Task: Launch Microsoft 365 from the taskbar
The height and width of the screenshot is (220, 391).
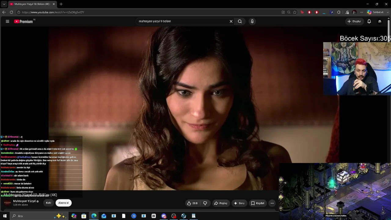Action: (74, 216)
